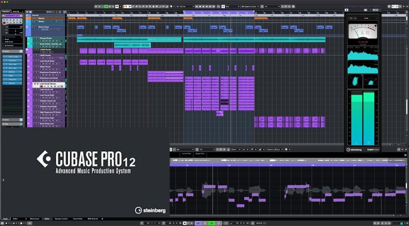Click the Inspector volume fader slider

pyautogui.click(x=15, y=28)
